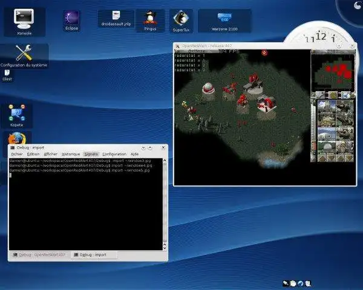Open the Firefox browser icon
Image resolution: width=363 pixels, height=290 pixels.
(x=17, y=139)
